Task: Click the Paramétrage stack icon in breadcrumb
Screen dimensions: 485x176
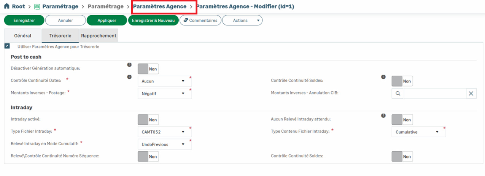Action: point(37,7)
